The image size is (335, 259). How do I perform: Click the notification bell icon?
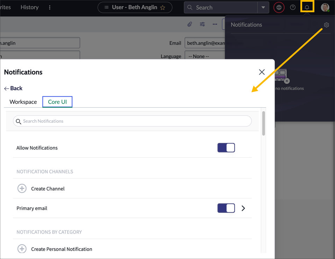click(x=307, y=7)
